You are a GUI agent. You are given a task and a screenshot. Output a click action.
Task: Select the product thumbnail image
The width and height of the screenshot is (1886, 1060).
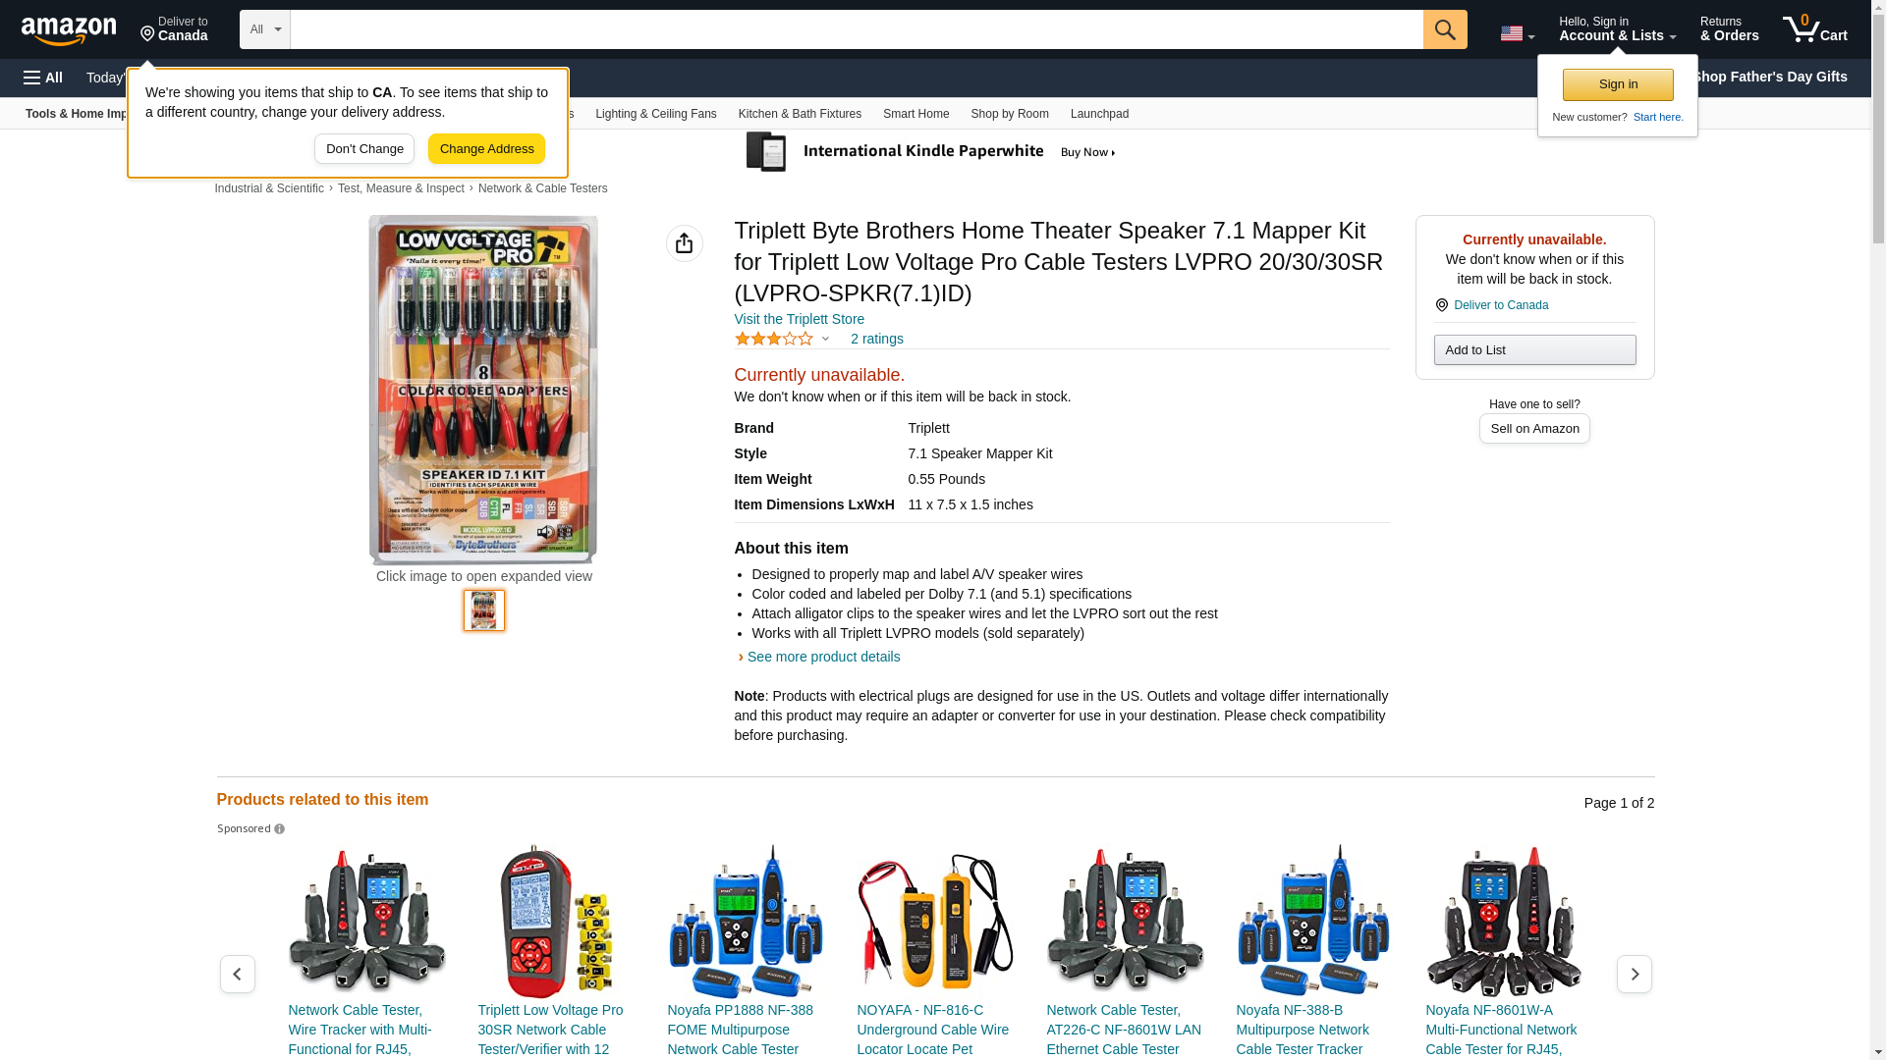[x=484, y=610]
